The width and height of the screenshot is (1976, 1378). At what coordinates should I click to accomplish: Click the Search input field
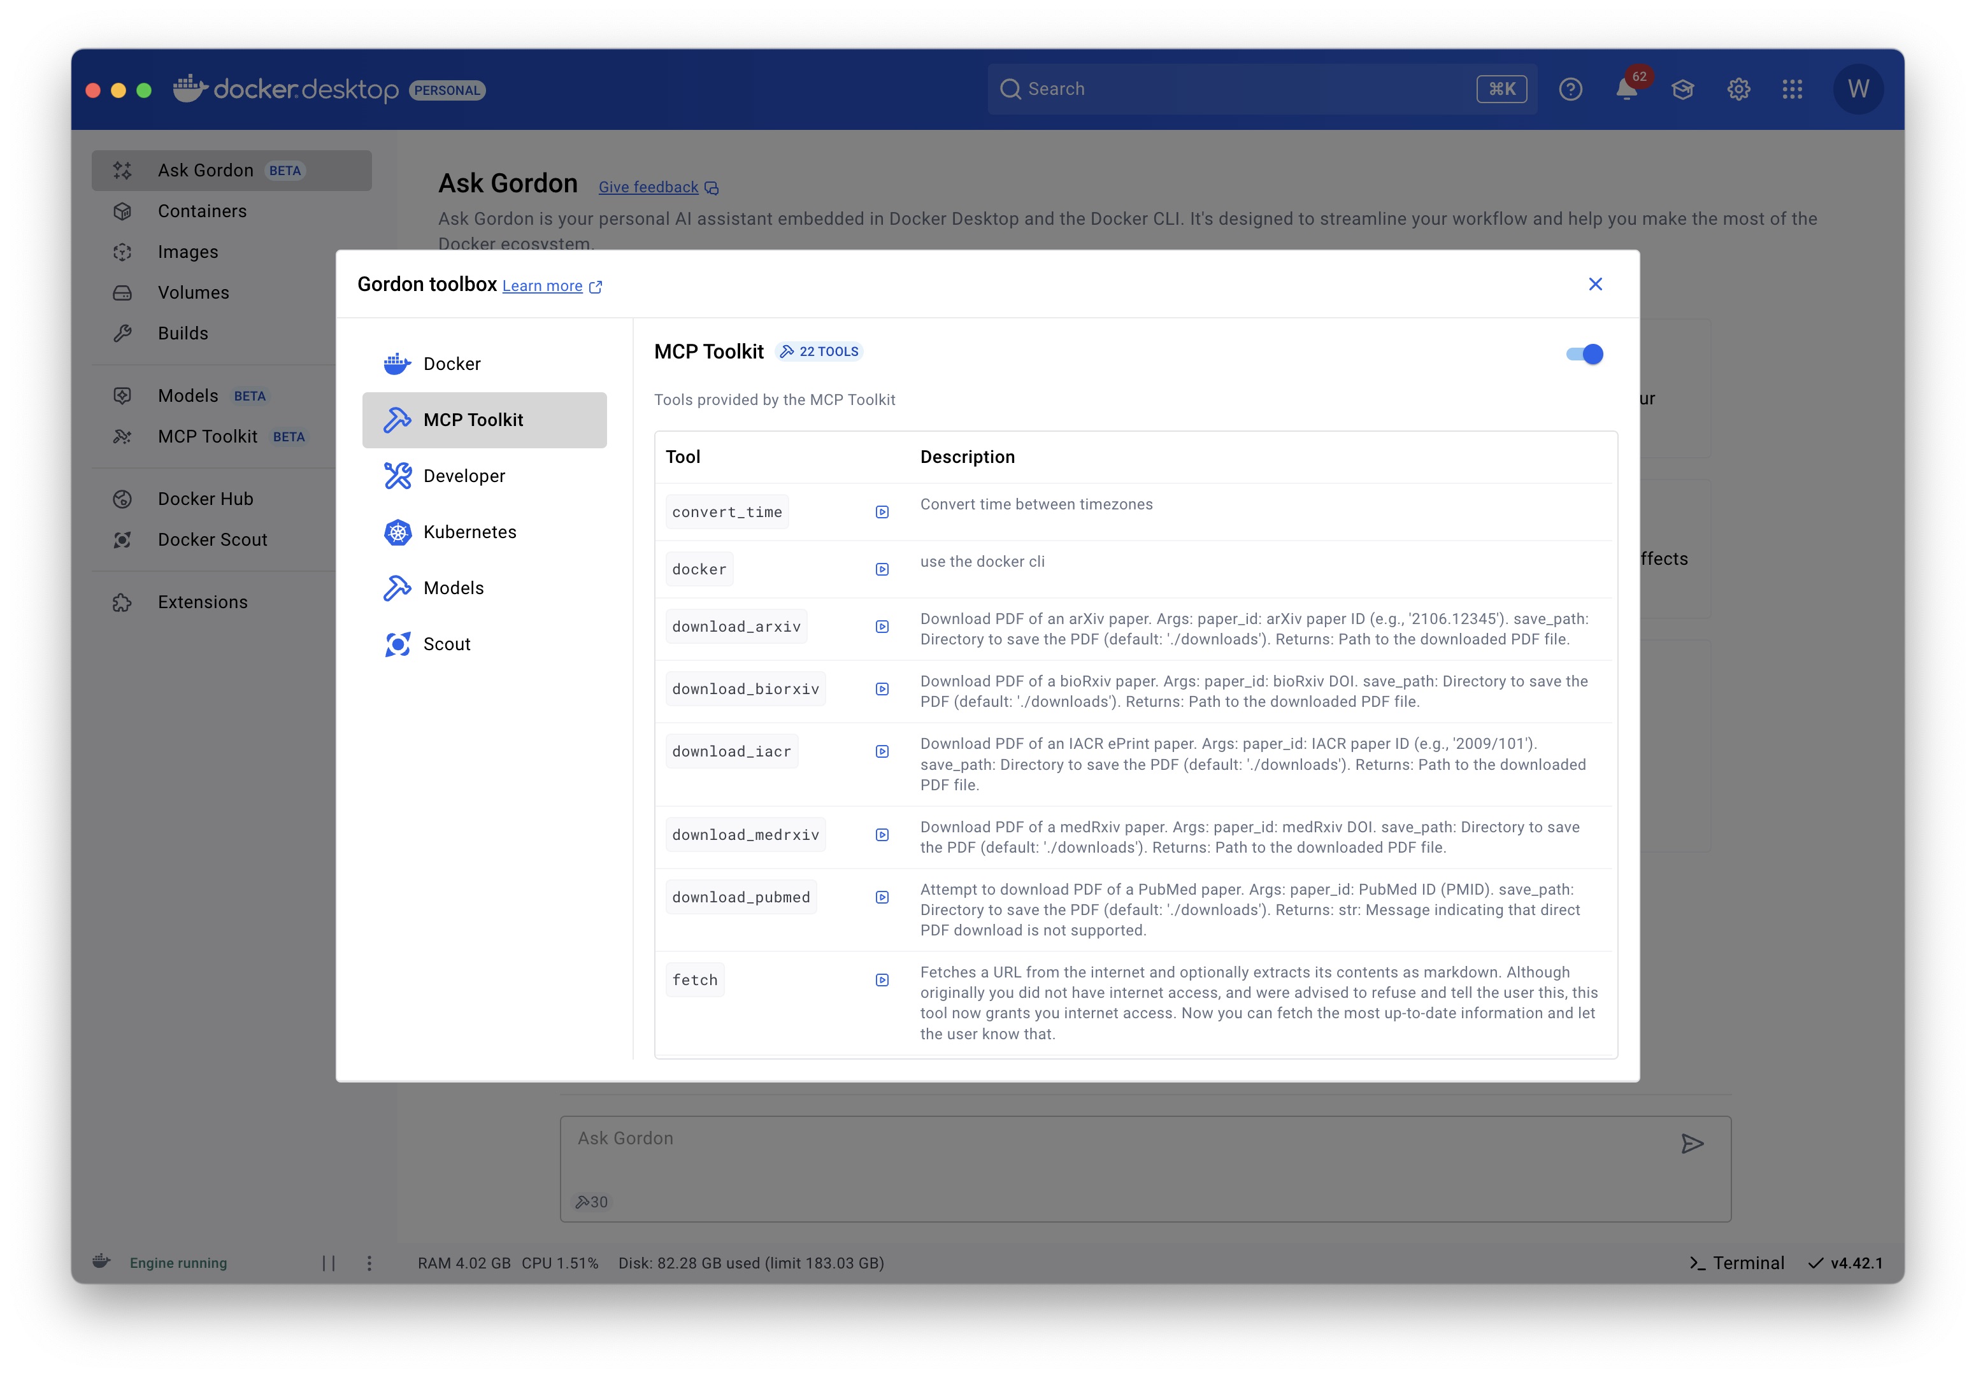[1240, 89]
